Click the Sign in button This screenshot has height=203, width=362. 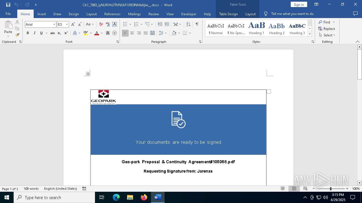[299, 5]
